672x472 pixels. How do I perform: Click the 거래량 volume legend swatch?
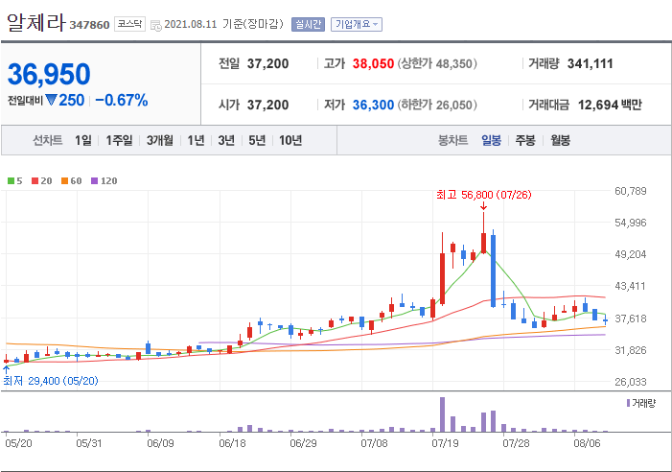pos(628,403)
